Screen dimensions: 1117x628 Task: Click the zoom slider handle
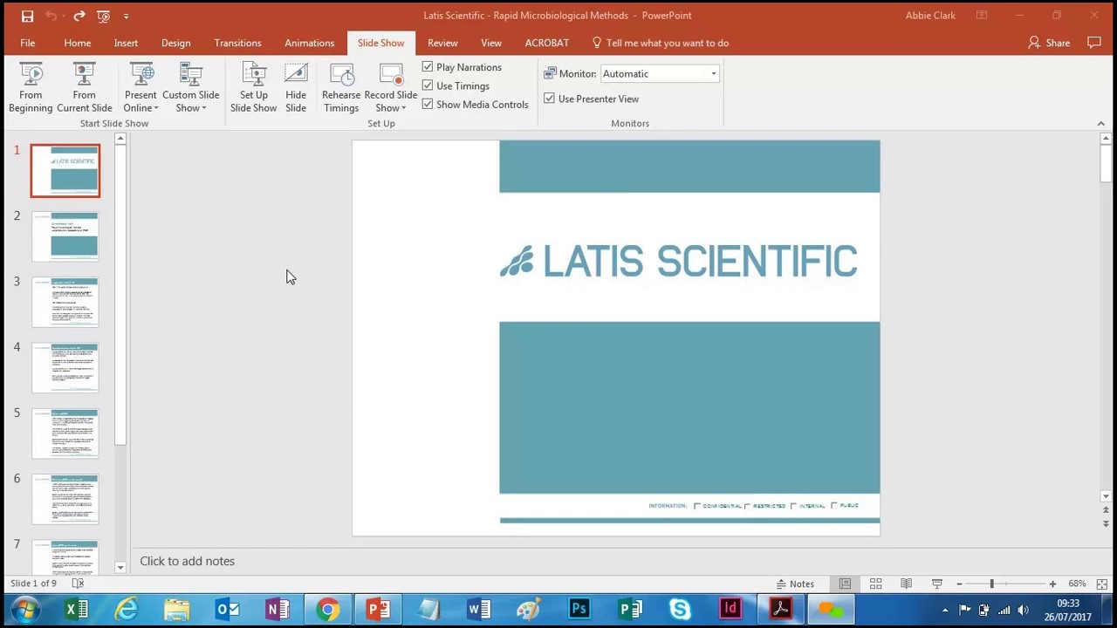[x=991, y=584]
